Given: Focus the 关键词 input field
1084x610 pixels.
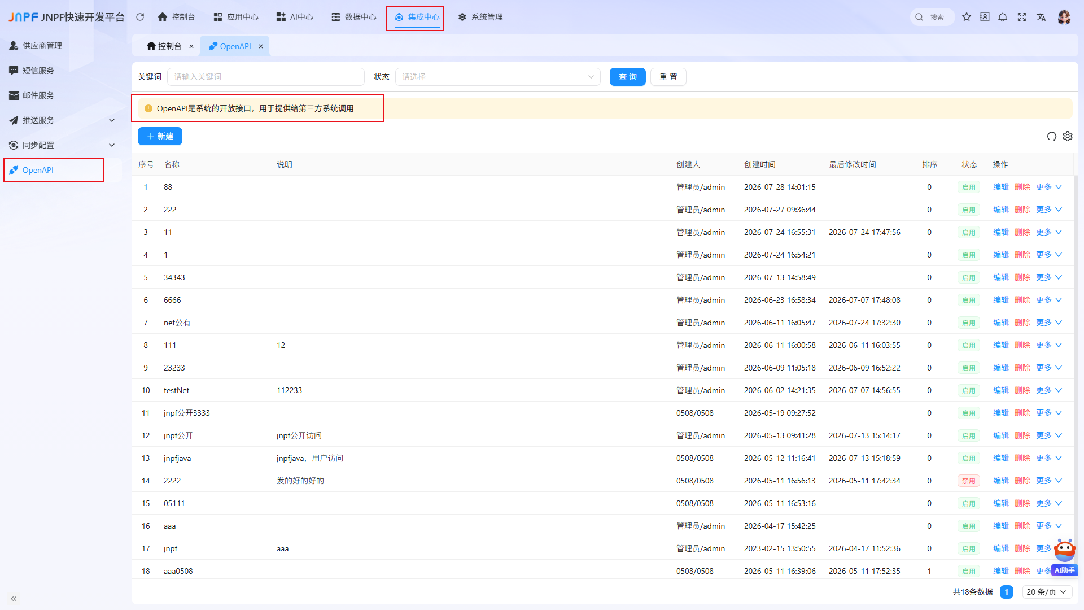Looking at the screenshot, I should click(x=266, y=77).
